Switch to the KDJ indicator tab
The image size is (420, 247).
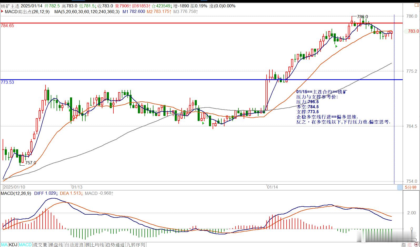[x=13, y=245]
